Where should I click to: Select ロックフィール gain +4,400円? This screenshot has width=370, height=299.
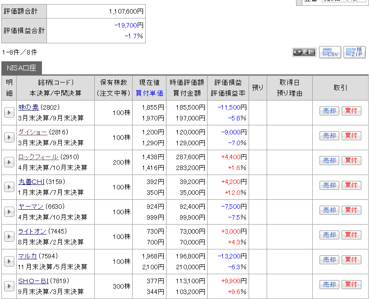pos(234,157)
